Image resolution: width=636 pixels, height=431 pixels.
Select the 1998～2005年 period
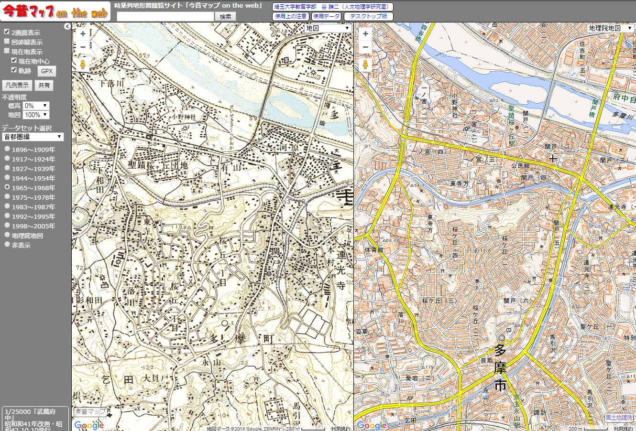click(7, 226)
